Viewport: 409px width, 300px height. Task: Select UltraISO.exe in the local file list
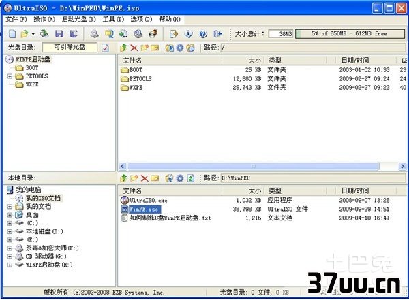pyautogui.click(x=149, y=200)
